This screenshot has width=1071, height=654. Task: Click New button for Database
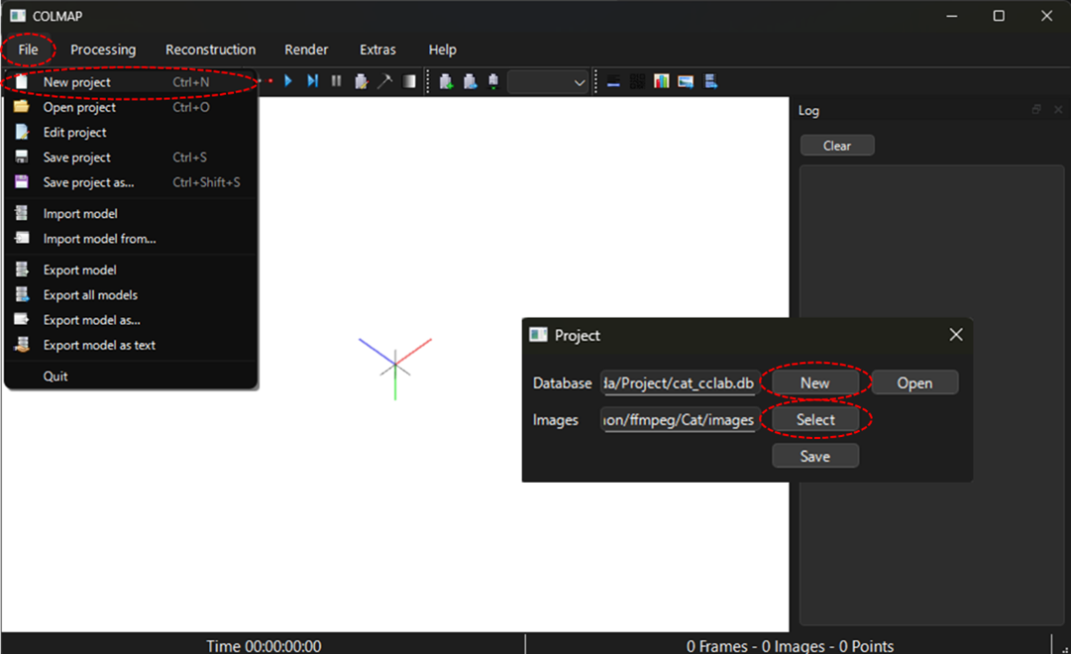[x=814, y=382]
